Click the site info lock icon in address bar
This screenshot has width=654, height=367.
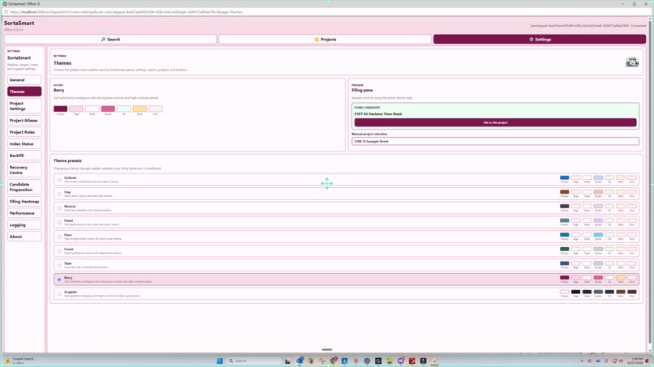coord(6,12)
